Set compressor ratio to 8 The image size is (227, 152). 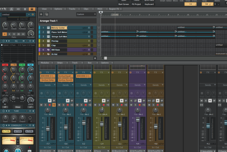pyautogui.click(x=9, y=34)
